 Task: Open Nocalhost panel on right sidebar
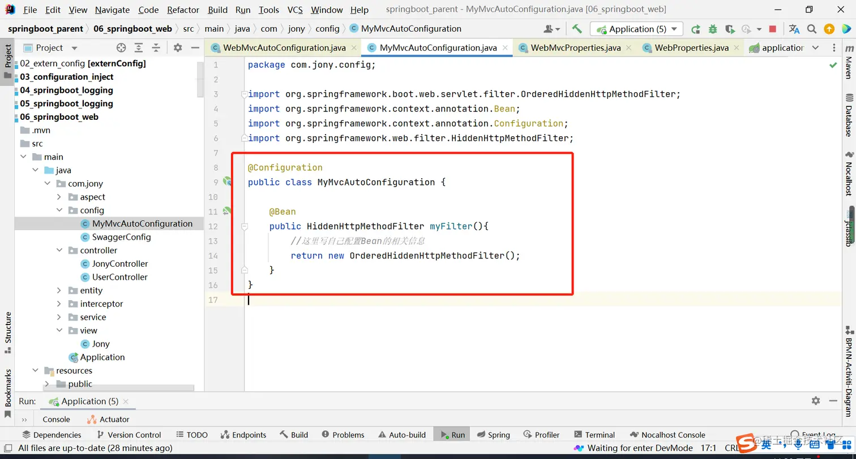[849, 174]
